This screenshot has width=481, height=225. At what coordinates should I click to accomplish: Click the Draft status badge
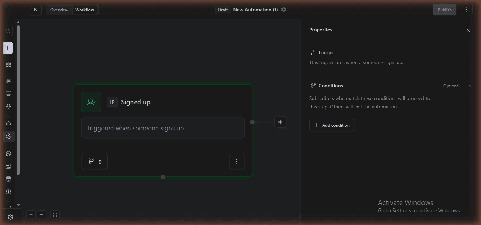pos(223,10)
